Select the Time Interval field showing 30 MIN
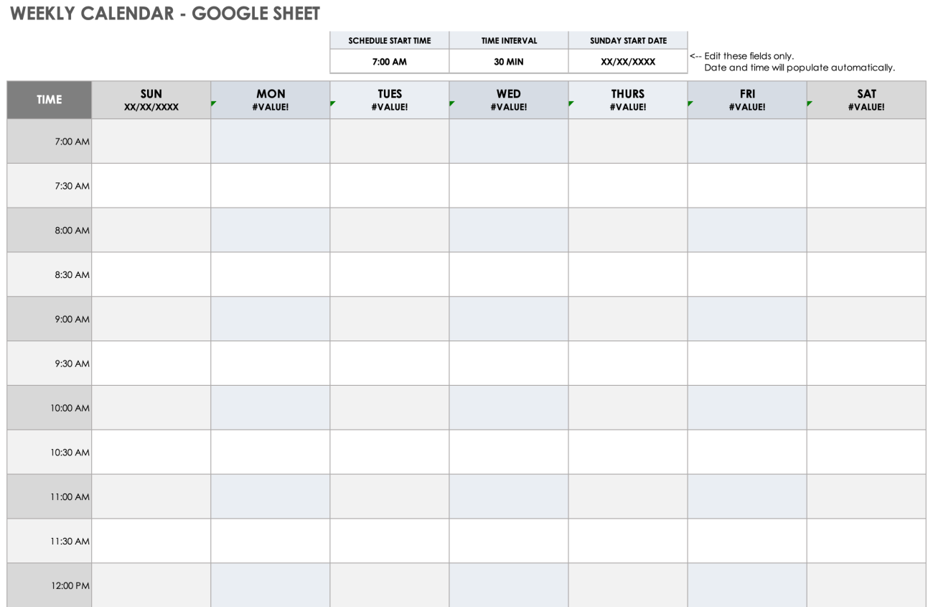The width and height of the screenshot is (933, 607). [509, 62]
